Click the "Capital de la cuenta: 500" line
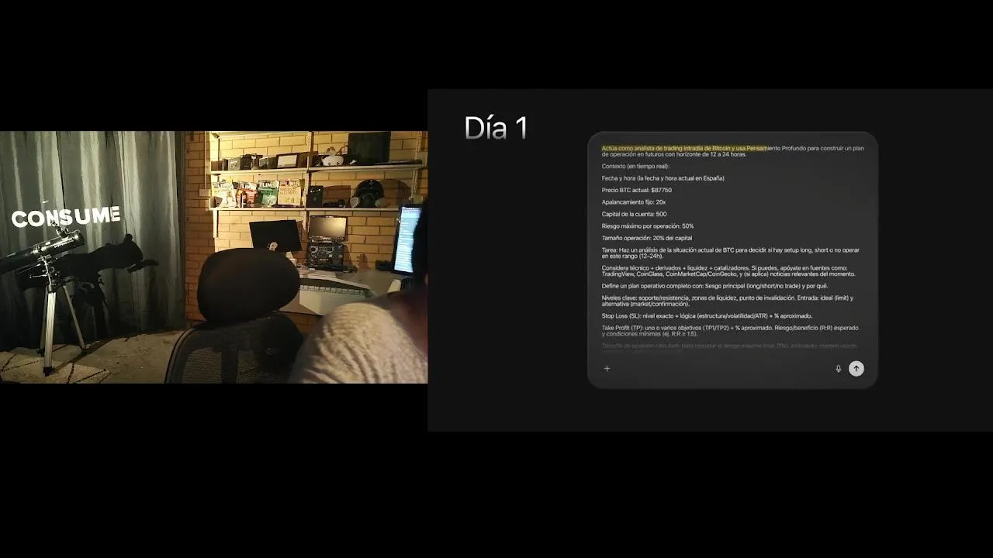 (634, 214)
